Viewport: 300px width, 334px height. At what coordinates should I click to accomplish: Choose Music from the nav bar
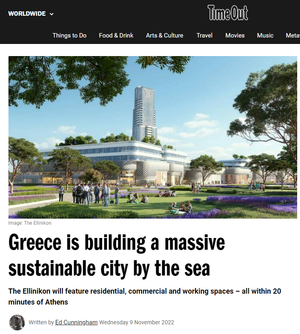point(265,35)
